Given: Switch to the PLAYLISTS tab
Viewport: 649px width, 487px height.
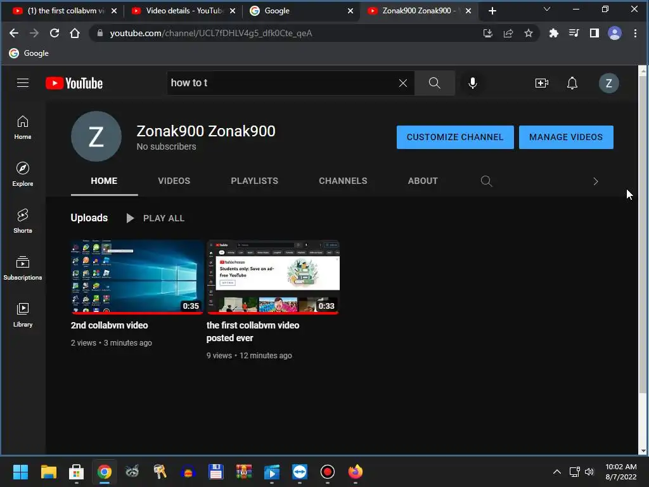Looking at the screenshot, I should (x=255, y=181).
